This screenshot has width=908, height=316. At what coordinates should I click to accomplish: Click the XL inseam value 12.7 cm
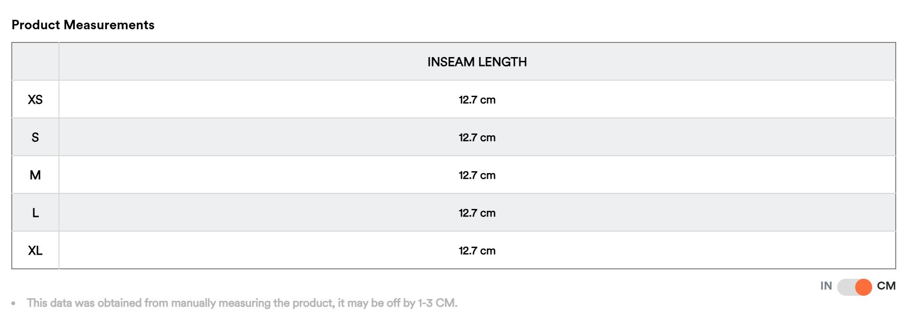(x=477, y=250)
